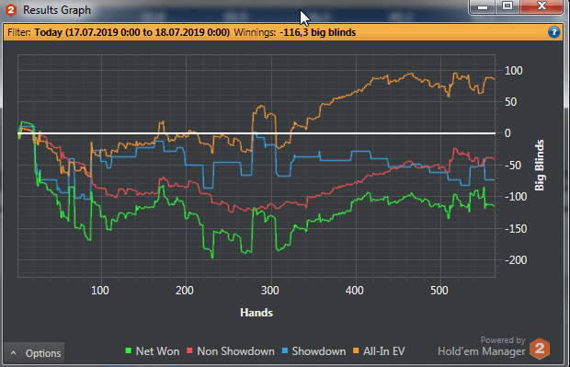The width and height of the screenshot is (570, 367).
Task: Click the 500 label on the Hands axis
Action: click(x=439, y=291)
